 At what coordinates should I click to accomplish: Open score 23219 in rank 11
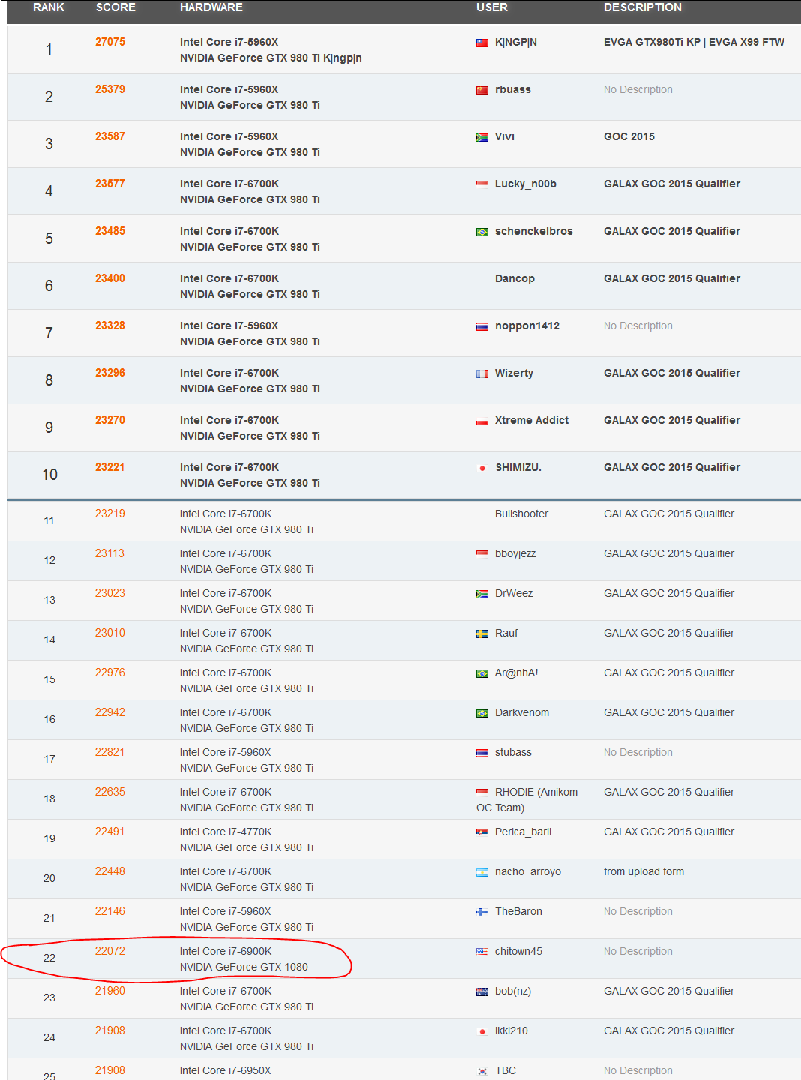click(110, 514)
